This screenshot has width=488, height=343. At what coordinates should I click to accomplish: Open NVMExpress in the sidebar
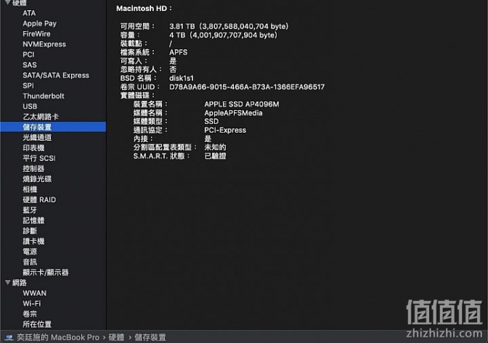pyautogui.click(x=44, y=44)
